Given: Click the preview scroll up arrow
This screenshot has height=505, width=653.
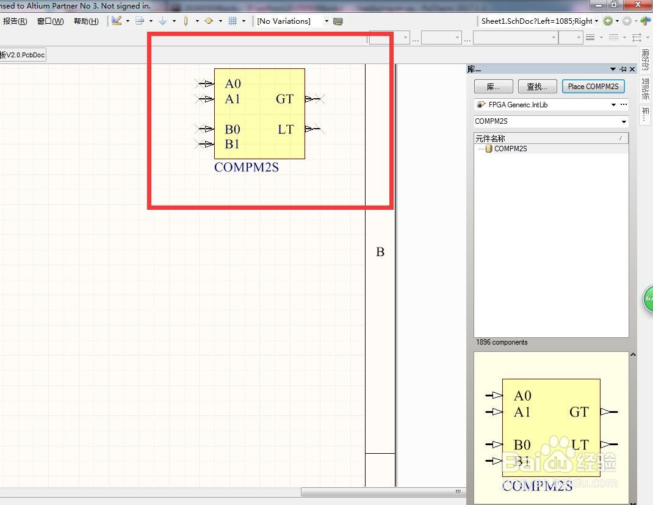Looking at the screenshot, I should 633,354.
